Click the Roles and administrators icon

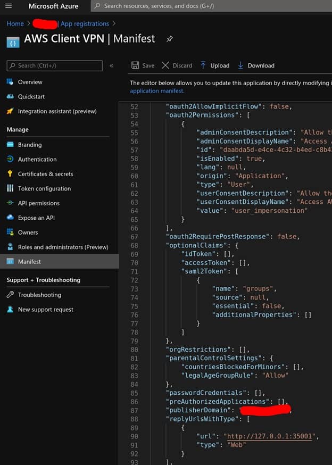pyautogui.click(x=10, y=247)
